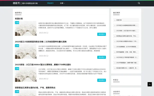Open the 德能号 site logo

click(16, 3)
